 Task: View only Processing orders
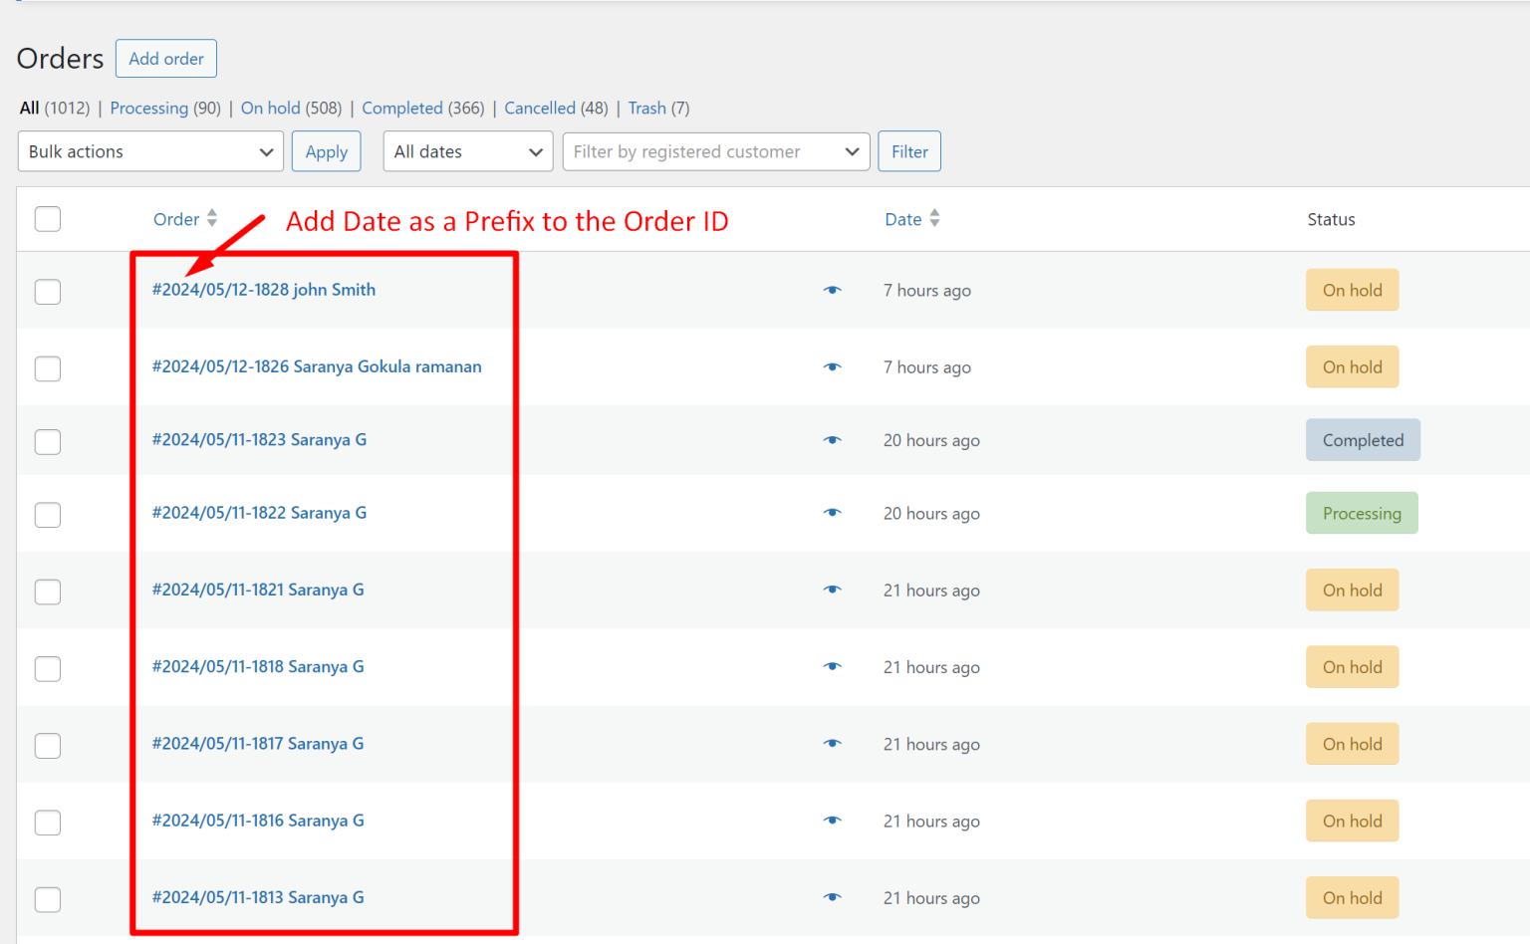[148, 108]
